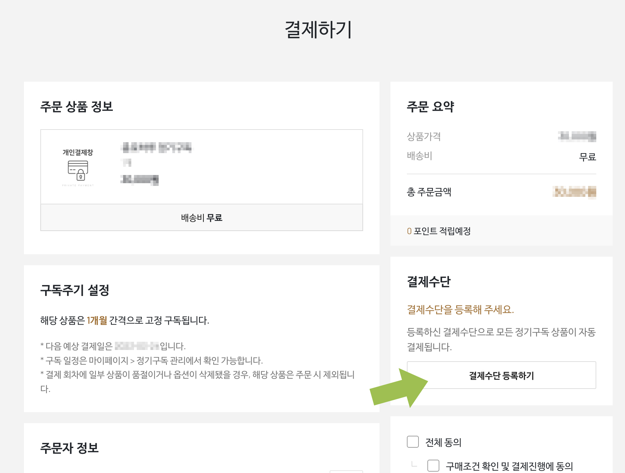Click the 결제수단 등록하기 button
Screen dimensions: 625x473
click(501, 375)
